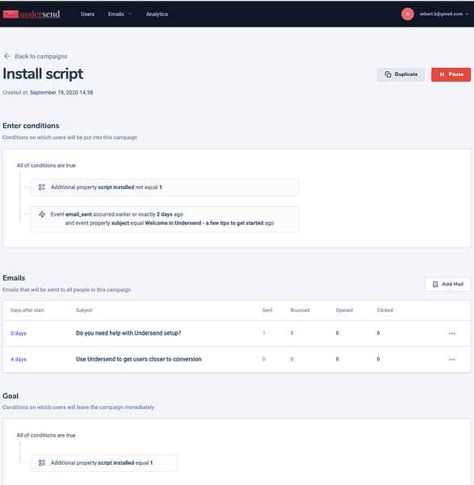Open the 0 days delay link
The width and height of the screenshot is (474, 485).
19,333
